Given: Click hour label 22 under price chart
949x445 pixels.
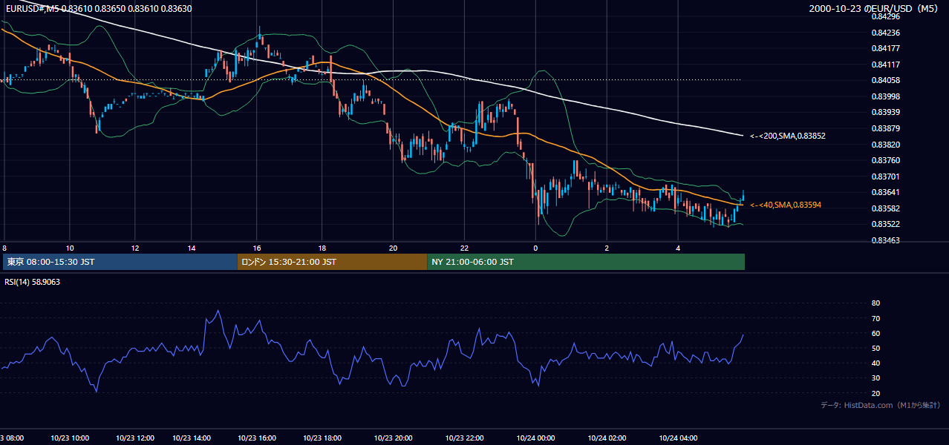Looking at the screenshot, I should coord(465,248).
